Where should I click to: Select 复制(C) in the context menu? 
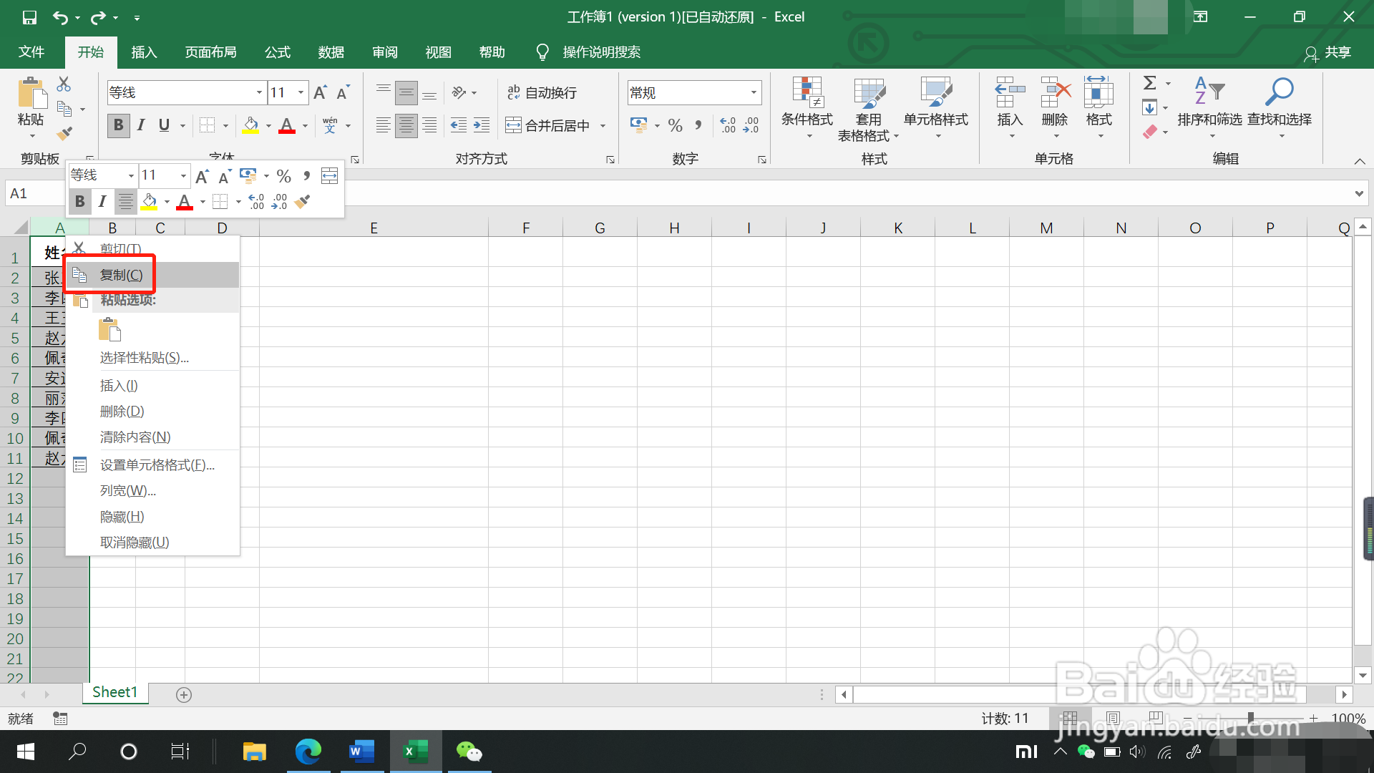point(121,275)
